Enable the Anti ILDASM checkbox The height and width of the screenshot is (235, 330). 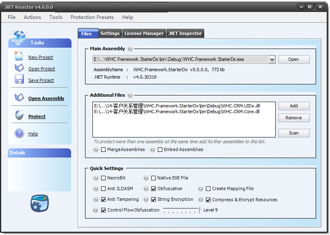coord(103,188)
